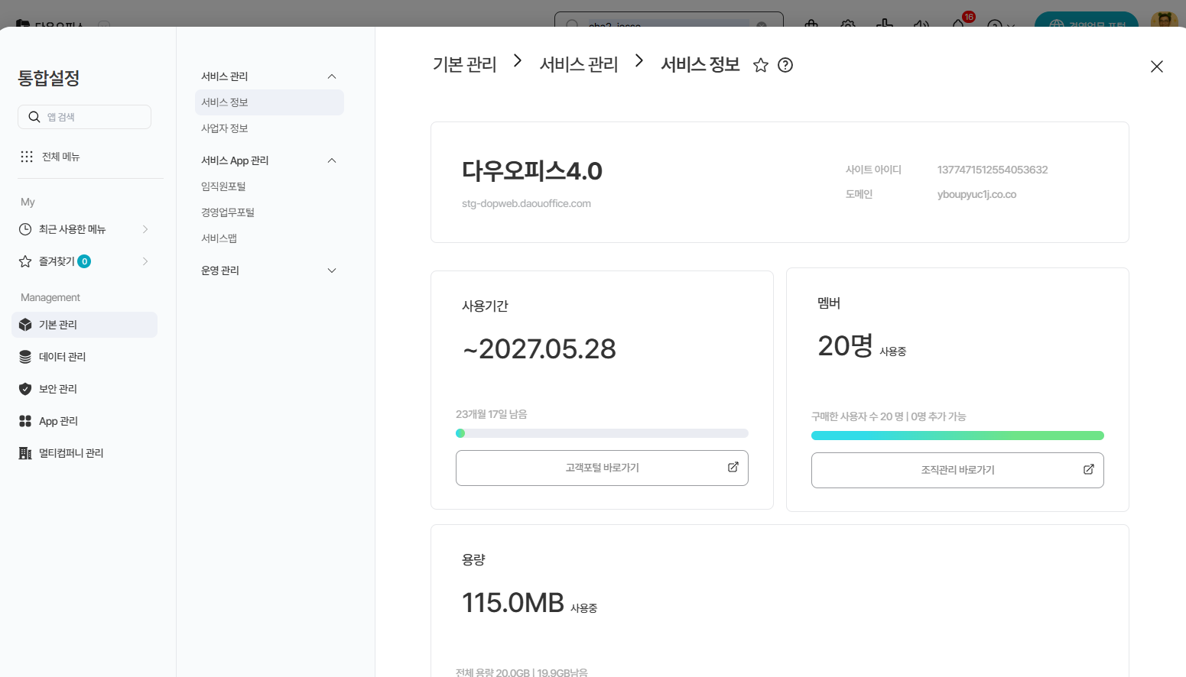The width and height of the screenshot is (1186, 677).
Task: Open App 관리 in the sidebar
Action: 58,421
